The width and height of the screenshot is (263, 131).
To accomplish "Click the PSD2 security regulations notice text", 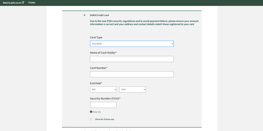I will coord(144,23).
